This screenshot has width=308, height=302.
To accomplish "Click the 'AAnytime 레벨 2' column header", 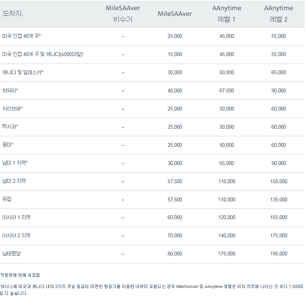I will click(278, 14).
